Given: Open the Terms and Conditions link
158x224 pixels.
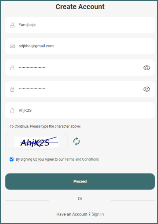Looking at the screenshot, I should (x=82, y=159).
